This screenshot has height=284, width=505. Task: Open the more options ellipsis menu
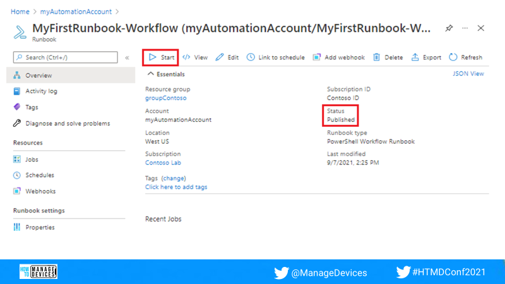[465, 28]
